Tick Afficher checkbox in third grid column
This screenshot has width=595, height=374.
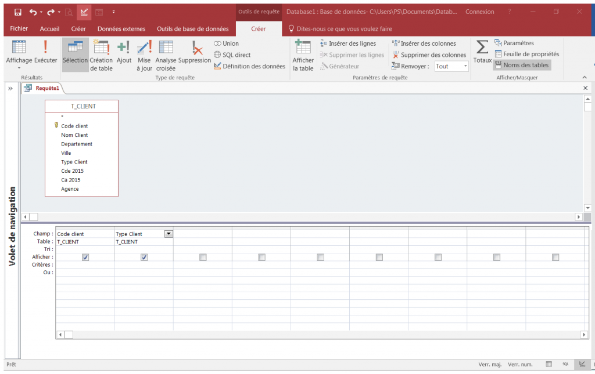coord(203,257)
